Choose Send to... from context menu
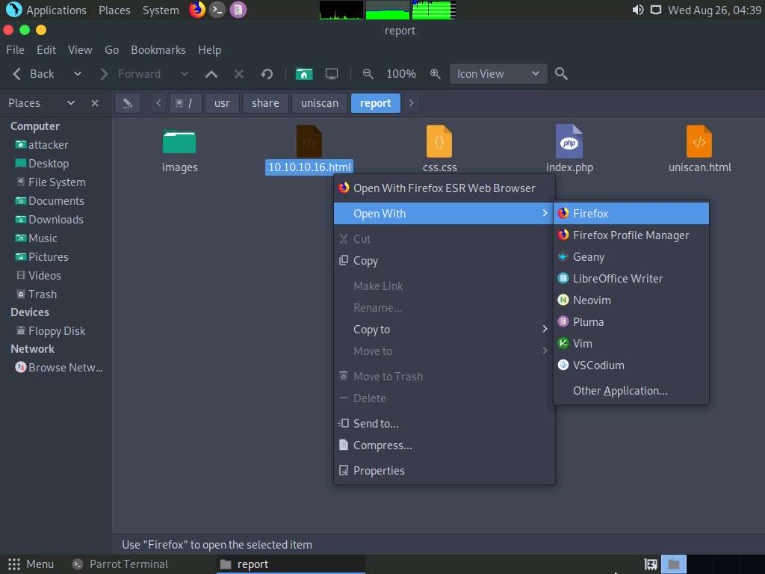This screenshot has height=574, width=765. point(444,423)
